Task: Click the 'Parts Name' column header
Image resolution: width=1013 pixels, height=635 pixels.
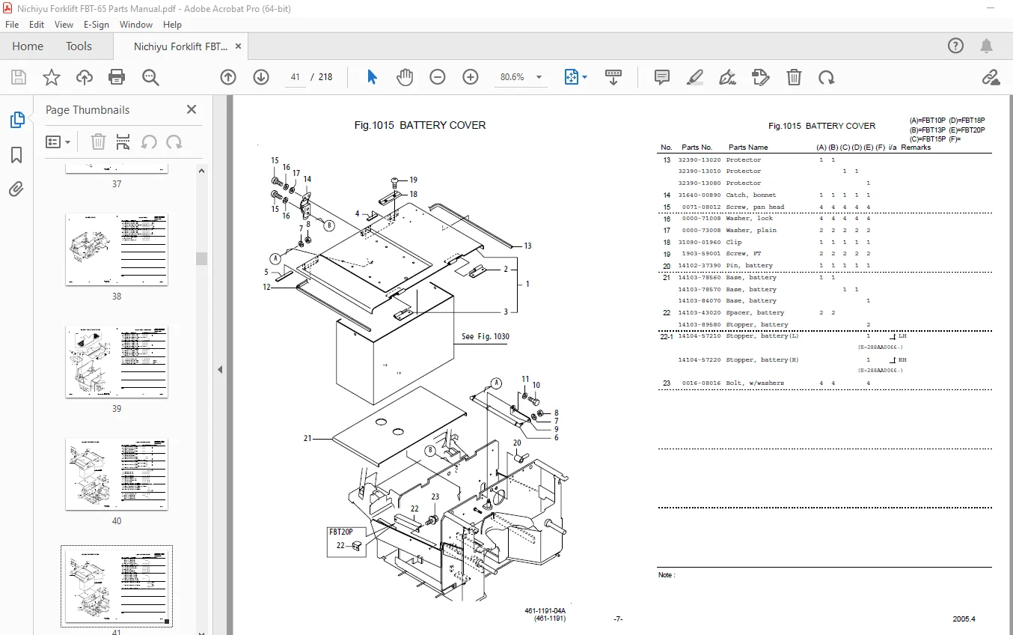Action: tap(748, 148)
